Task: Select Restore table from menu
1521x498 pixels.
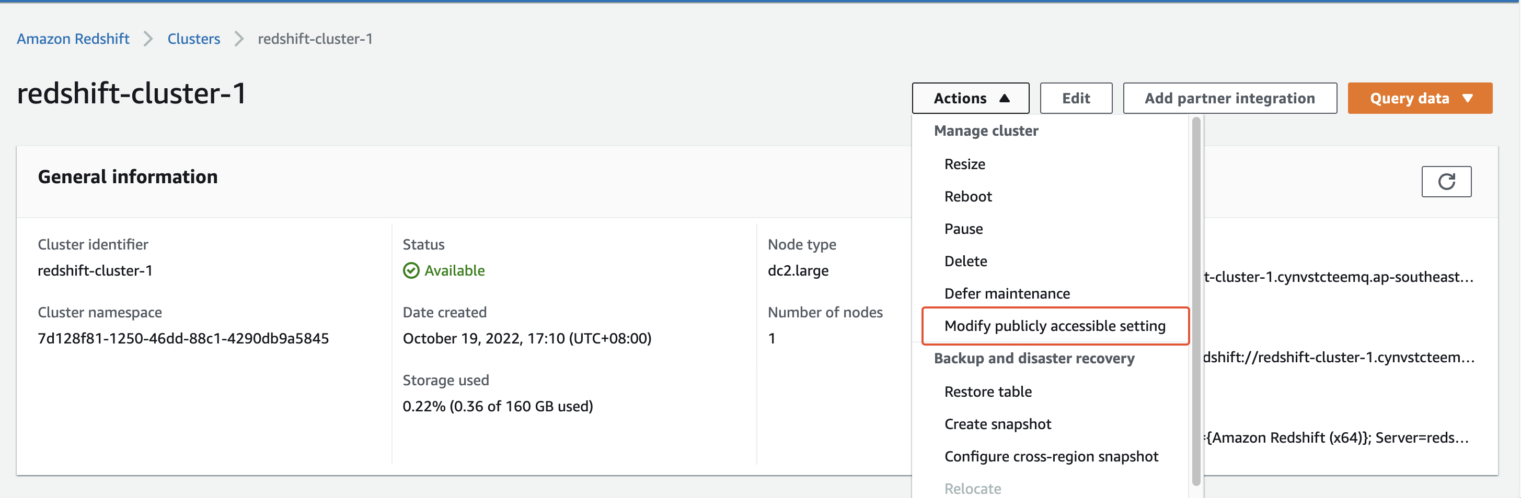Action: tap(988, 392)
